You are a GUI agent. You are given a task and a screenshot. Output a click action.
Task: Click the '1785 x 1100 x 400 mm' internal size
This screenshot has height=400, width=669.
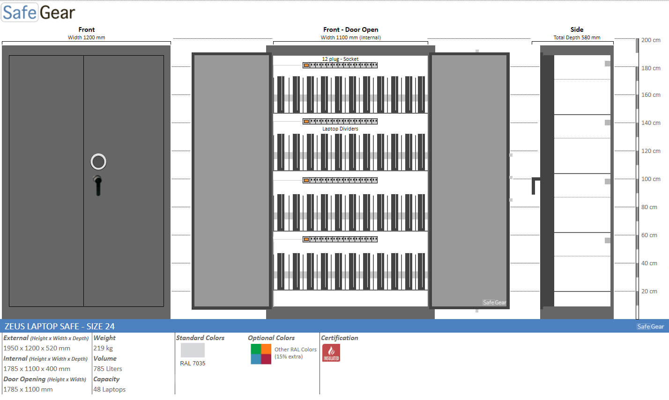[x=37, y=369]
